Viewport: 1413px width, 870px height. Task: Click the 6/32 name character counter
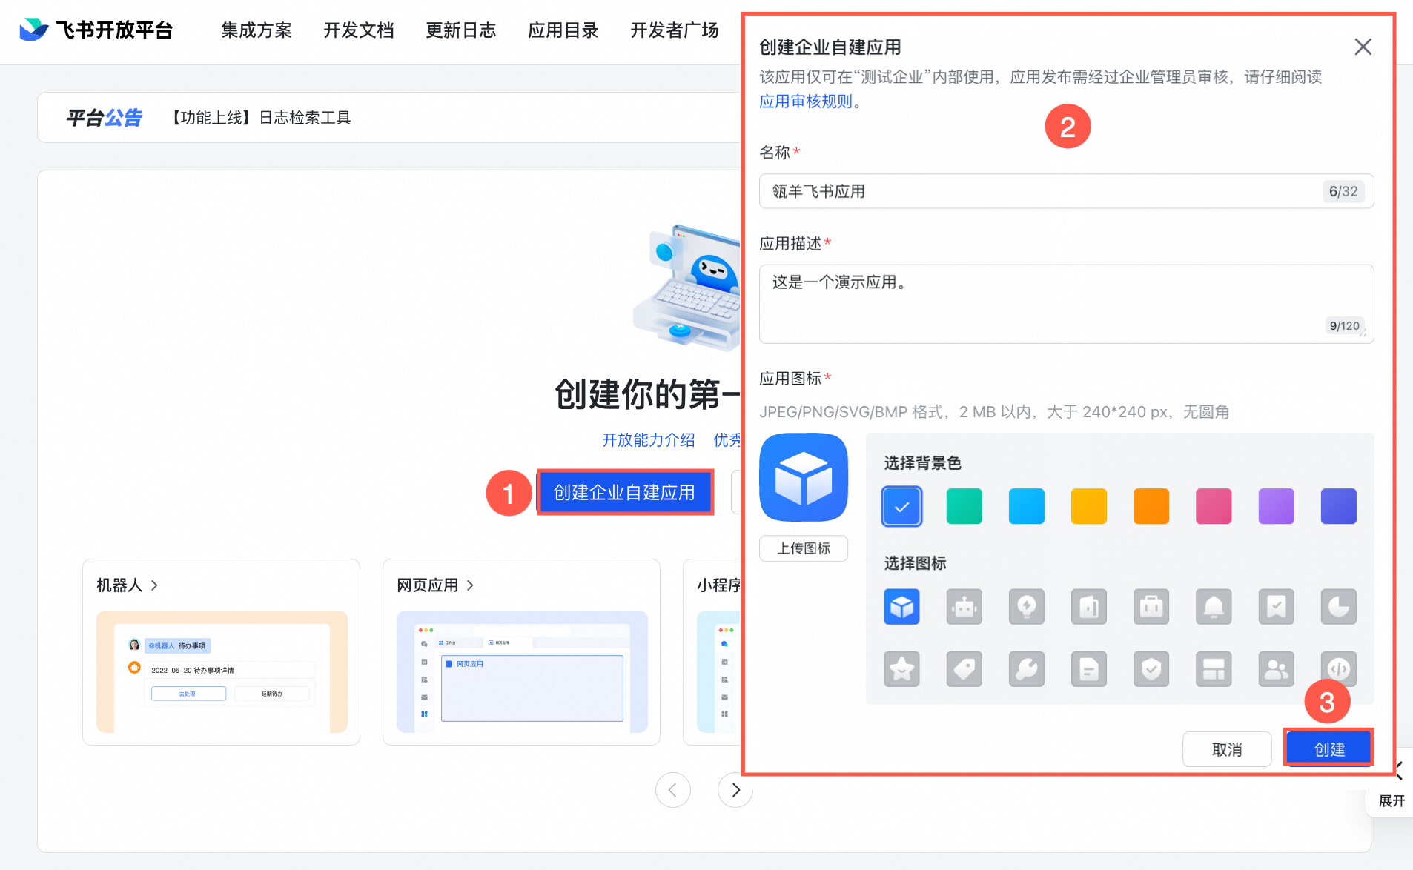pos(1343,191)
